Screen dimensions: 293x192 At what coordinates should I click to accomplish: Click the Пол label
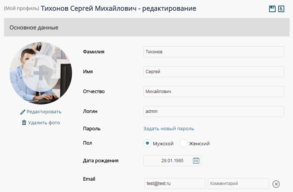[x=87, y=143]
